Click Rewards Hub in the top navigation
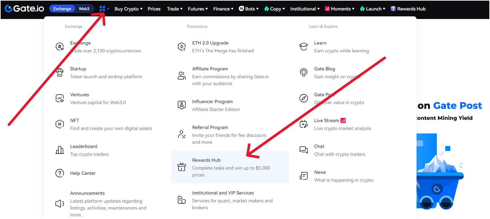 408,9
